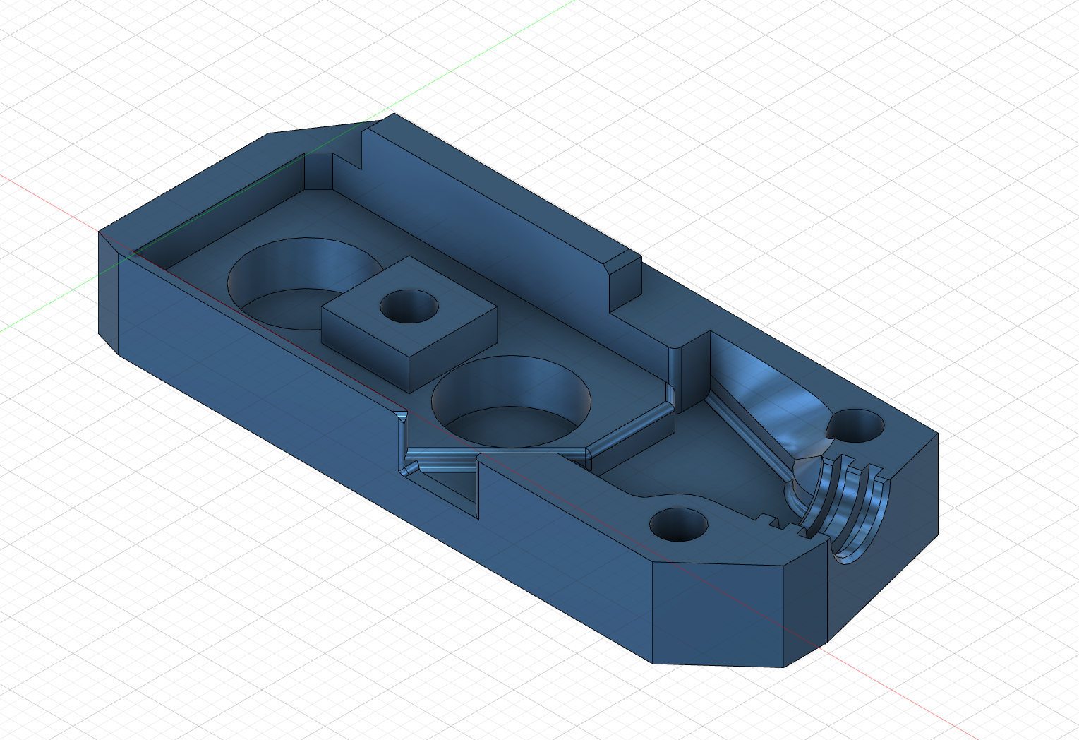Pick the chamfered corner face below the round hole
Image resolution: width=1079 pixels, height=740 pixels.
[x=718, y=613]
